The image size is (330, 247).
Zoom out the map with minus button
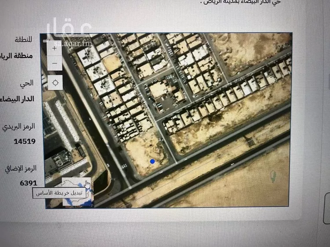[55, 63]
